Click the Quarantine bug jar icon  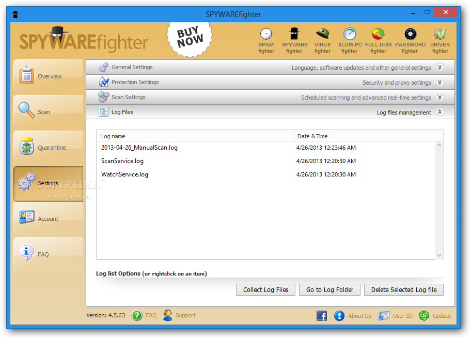coord(27,146)
